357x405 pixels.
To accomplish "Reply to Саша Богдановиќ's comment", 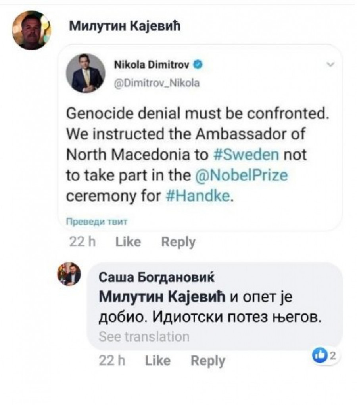I will tap(208, 361).
